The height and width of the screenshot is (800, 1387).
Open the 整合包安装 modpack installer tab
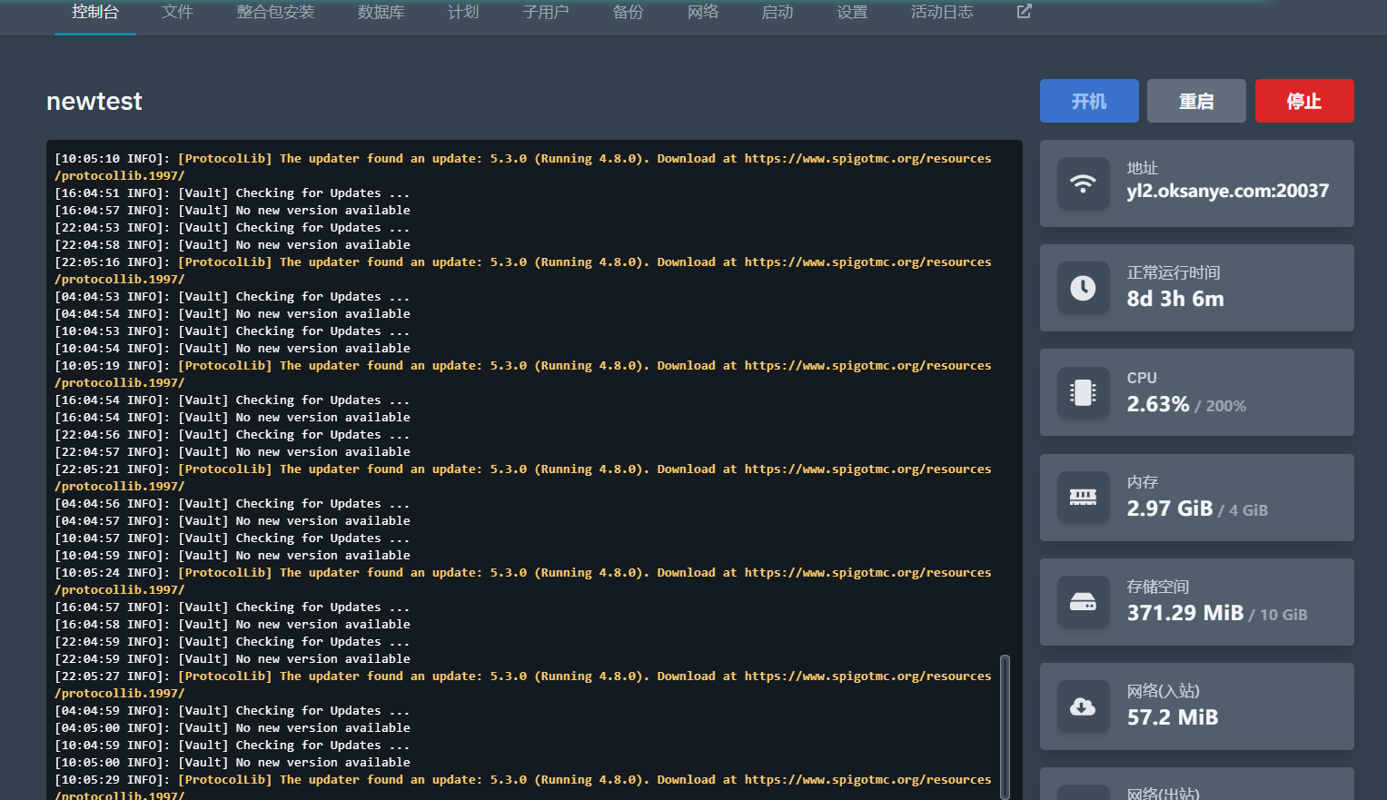click(275, 13)
